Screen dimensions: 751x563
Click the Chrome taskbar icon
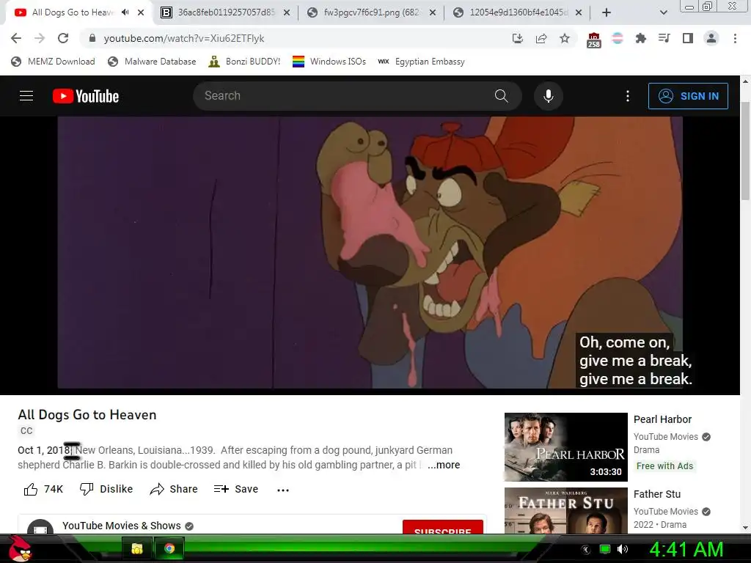tap(169, 548)
